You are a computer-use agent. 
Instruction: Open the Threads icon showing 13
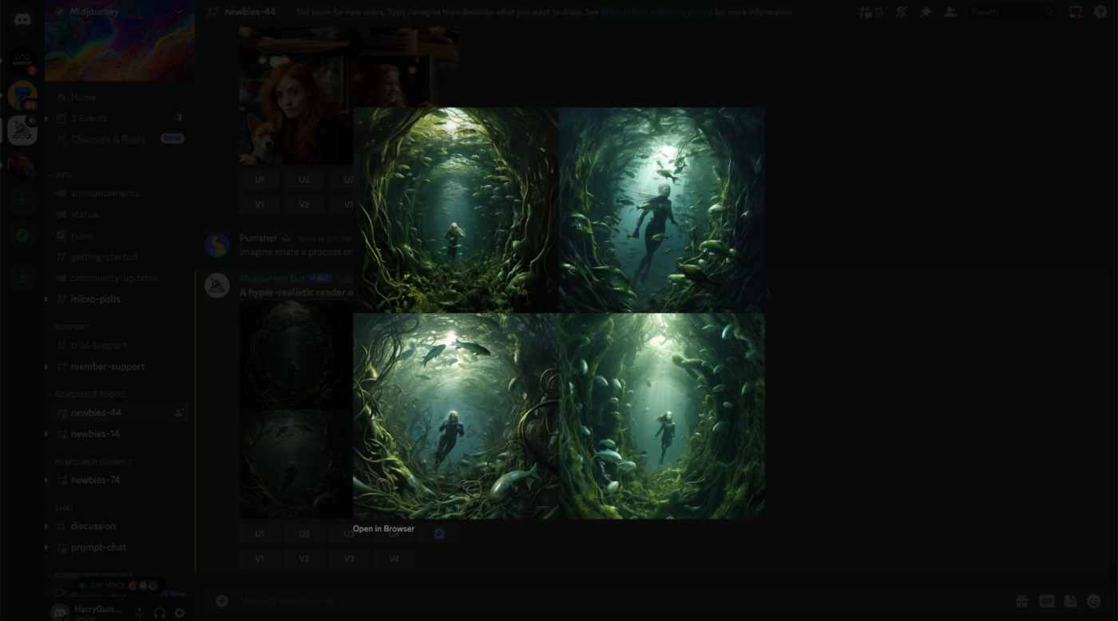tap(870, 12)
